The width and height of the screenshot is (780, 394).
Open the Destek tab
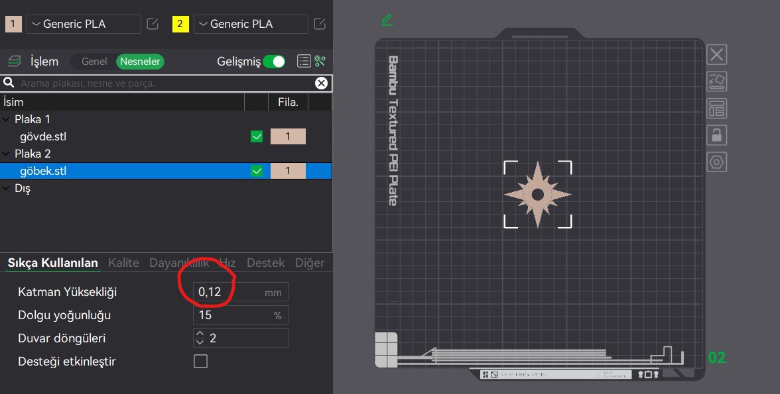pos(265,262)
